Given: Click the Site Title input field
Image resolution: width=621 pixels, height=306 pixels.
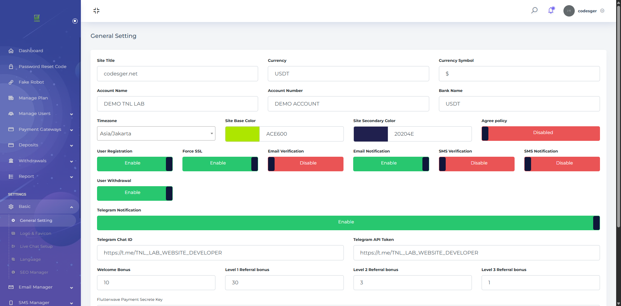Looking at the screenshot, I should [x=178, y=74].
